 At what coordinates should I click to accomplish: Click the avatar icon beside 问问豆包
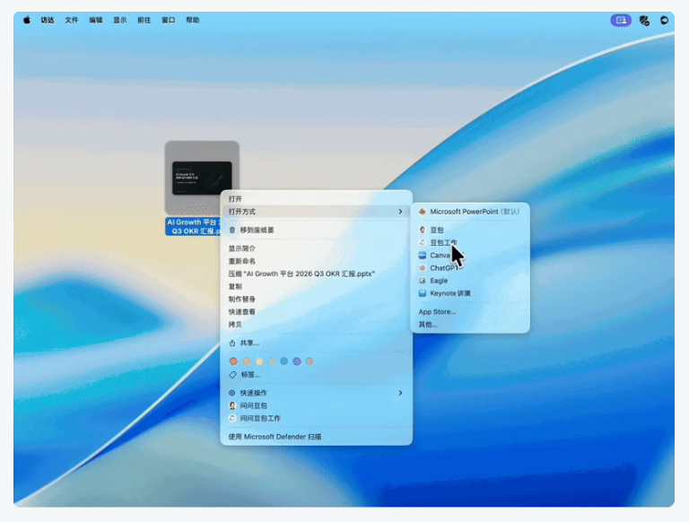point(232,405)
